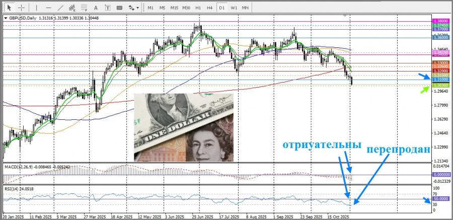The image size is (453, 220).
Task: Switch chart to M30 timeframe
Action: pos(186,8)
